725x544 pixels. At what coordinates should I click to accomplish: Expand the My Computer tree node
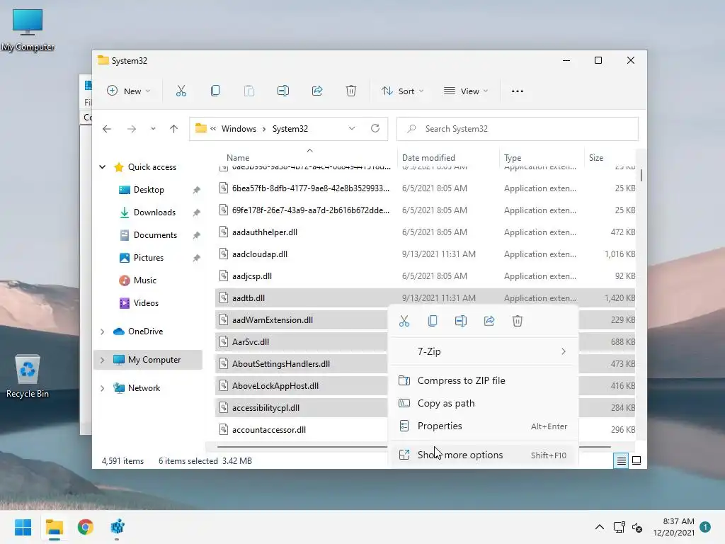[x=102, y=360]
